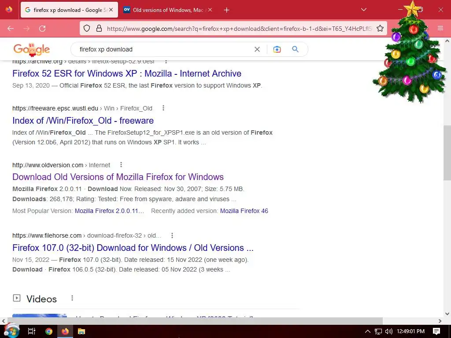Click the horizontal scrollbar thumb

click(x=195, y=321)
